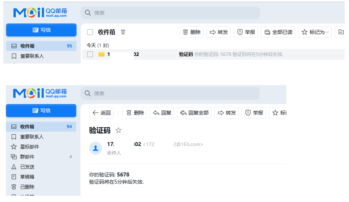The height and width of the screenshot is (202, 349).
Task: Click 举报 button in inbox list toolbar
Action: (246, 32)
